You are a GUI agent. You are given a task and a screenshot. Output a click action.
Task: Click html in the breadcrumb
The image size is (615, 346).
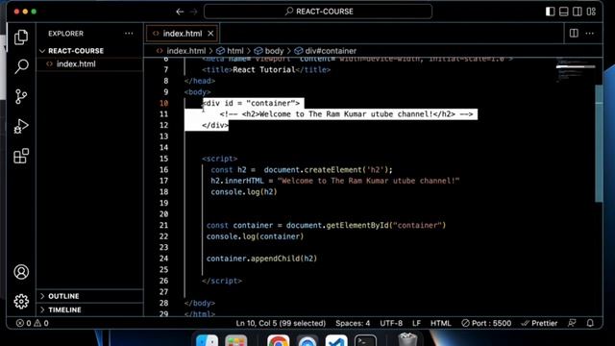click(x=234, y=51)
